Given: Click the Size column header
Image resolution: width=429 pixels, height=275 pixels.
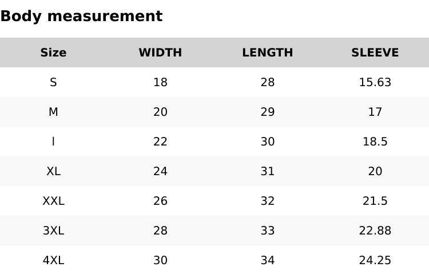Looking at the screenshot, I should pos(53,52).
